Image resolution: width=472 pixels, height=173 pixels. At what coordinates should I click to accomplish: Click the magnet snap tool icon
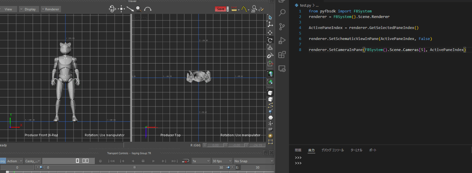[x=270, y=55]
